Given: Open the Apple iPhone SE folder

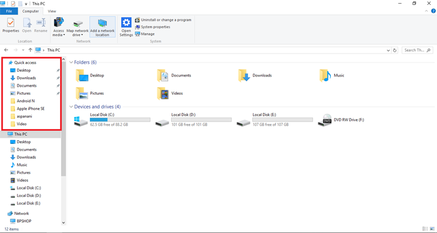Looking at the screenshot, I should point(31,109).
